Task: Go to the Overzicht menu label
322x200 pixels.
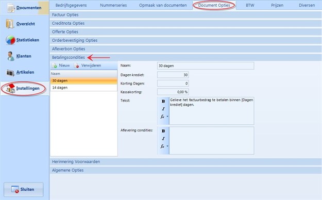Action: click(x=26, y=24)
